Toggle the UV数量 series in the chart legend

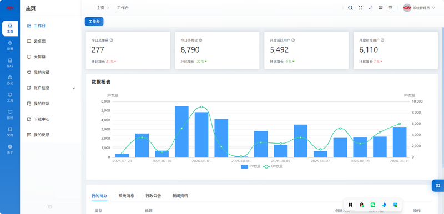273,166
